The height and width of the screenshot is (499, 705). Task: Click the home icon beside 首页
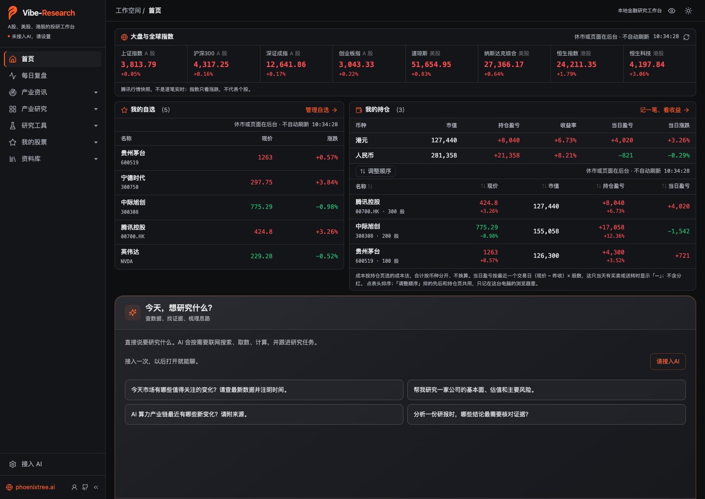tap(13, 59)
